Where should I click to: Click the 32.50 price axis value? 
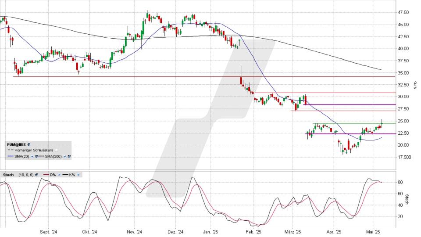[403, 85]
